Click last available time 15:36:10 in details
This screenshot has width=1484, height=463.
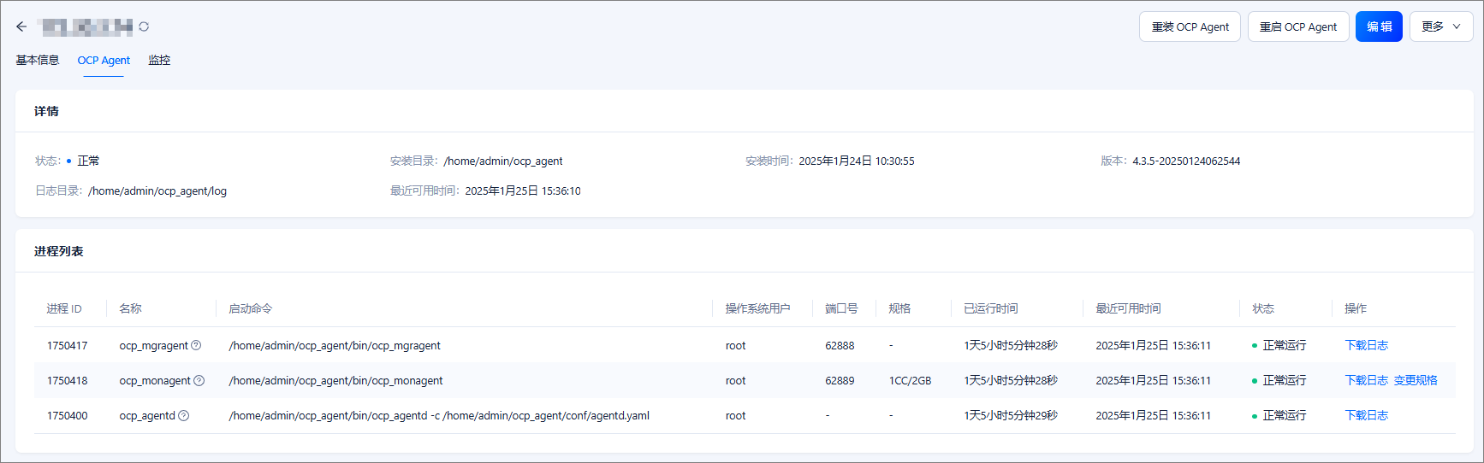click(523, 190)
